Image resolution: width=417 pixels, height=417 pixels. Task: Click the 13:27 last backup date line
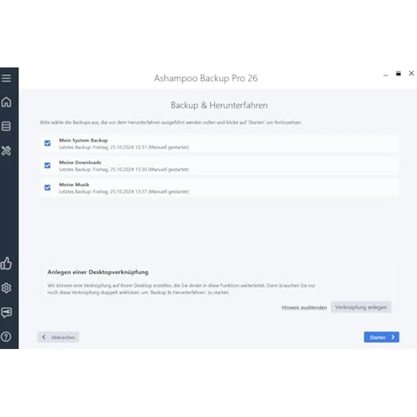click(x=124, y=192)
